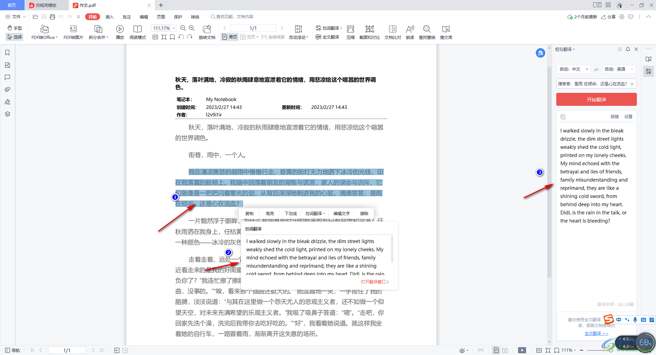Switch to 单页 single page view
656x355 pixels.
[x=230, y=37]
